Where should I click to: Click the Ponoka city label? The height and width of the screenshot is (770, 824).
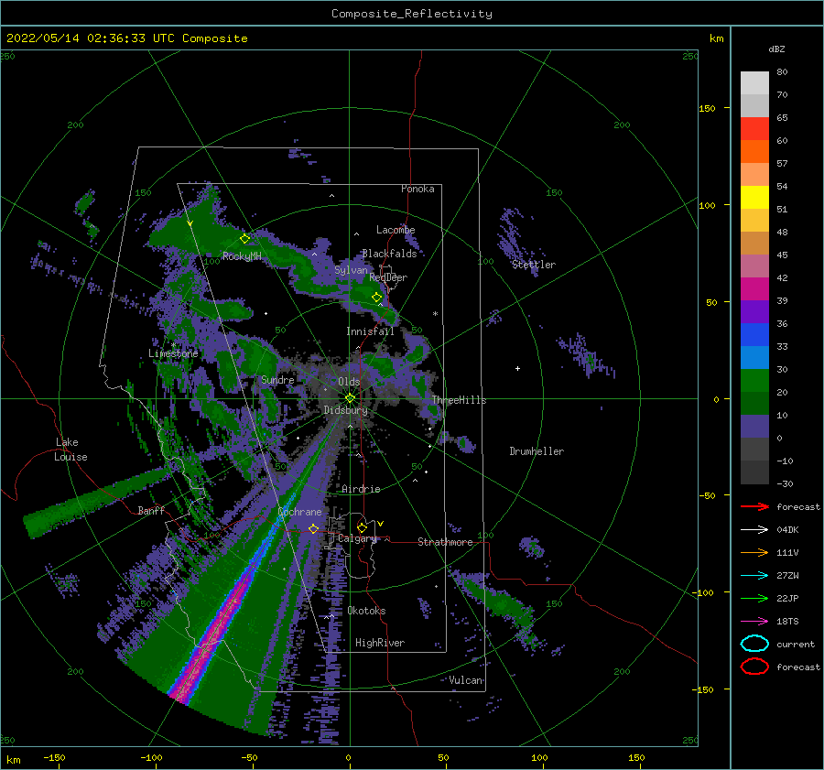click(x=417, y=189)
